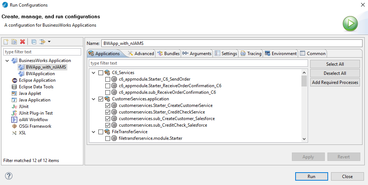Click the scroll up arrow in applications list

(x=304, y=73)
